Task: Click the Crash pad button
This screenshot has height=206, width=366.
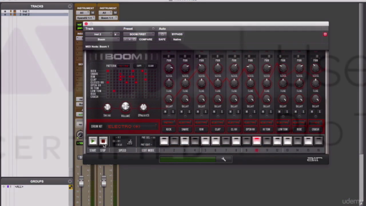Action: pyautogui.click(x=316, y=129)
